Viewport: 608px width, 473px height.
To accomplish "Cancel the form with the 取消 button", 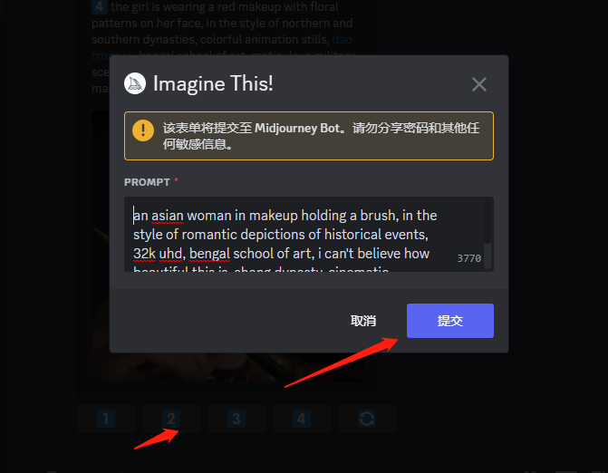I will click(363, 321).
